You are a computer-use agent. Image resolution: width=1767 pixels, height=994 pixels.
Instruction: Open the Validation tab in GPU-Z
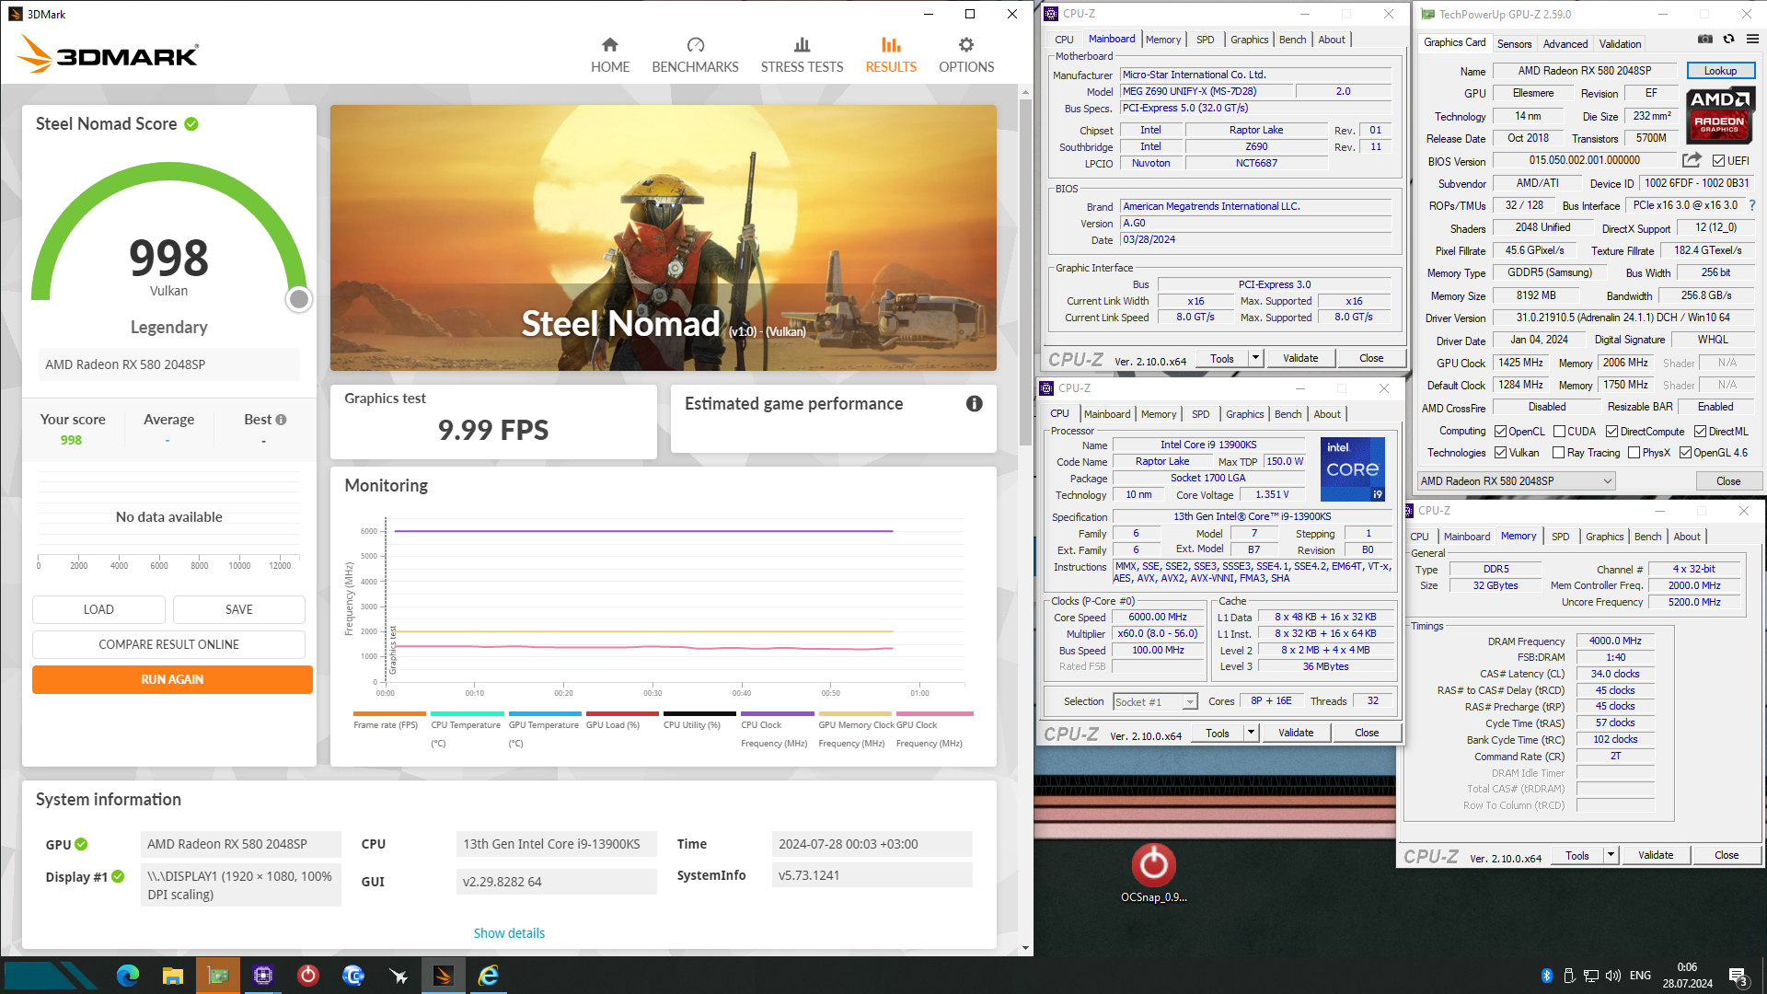[x=1620, y=43]
